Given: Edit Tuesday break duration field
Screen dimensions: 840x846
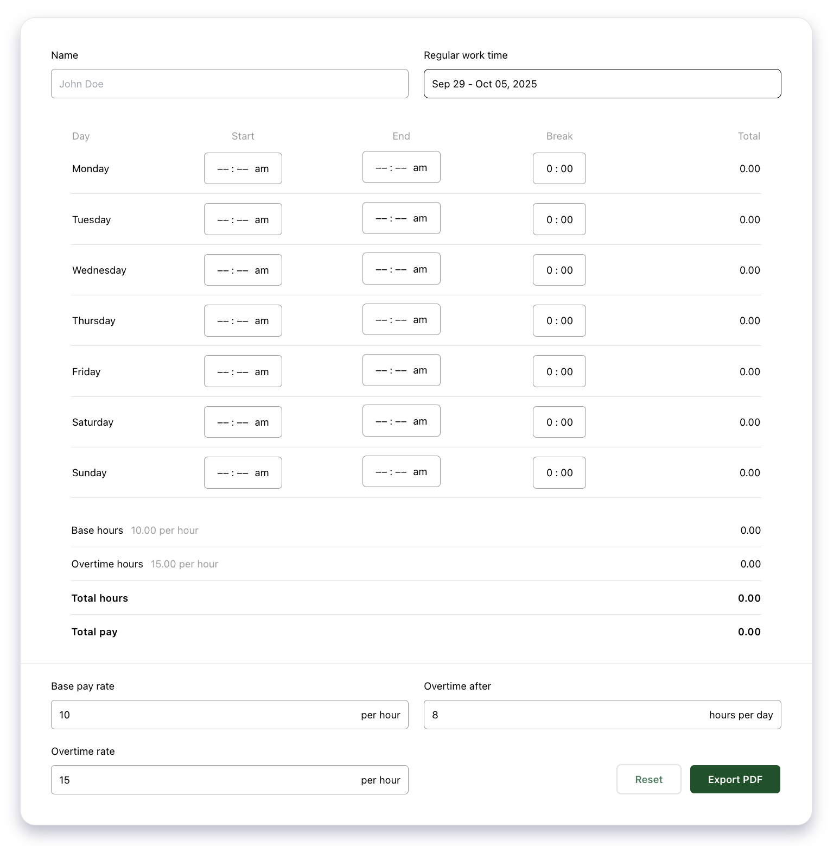Looking at the screenshot, I should tap(559, 219).
